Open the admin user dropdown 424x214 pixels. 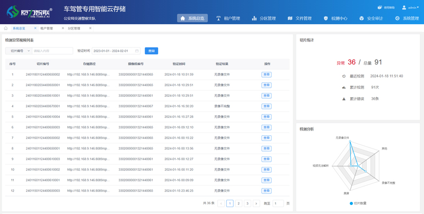(410, 7)
